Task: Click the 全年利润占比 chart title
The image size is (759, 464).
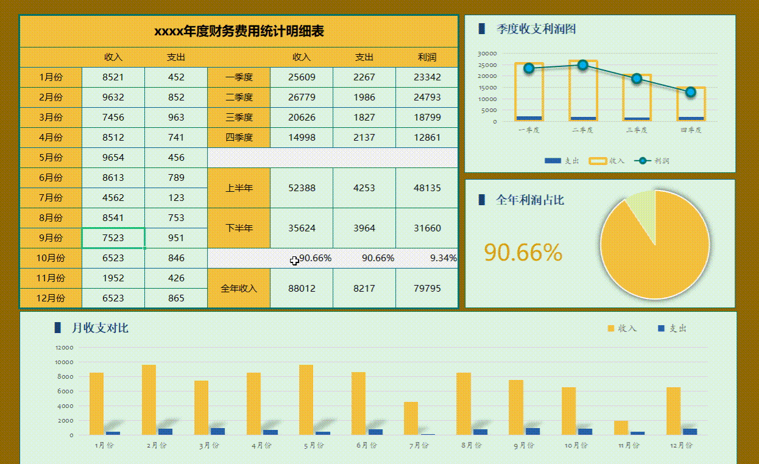Action: [530, 200]
